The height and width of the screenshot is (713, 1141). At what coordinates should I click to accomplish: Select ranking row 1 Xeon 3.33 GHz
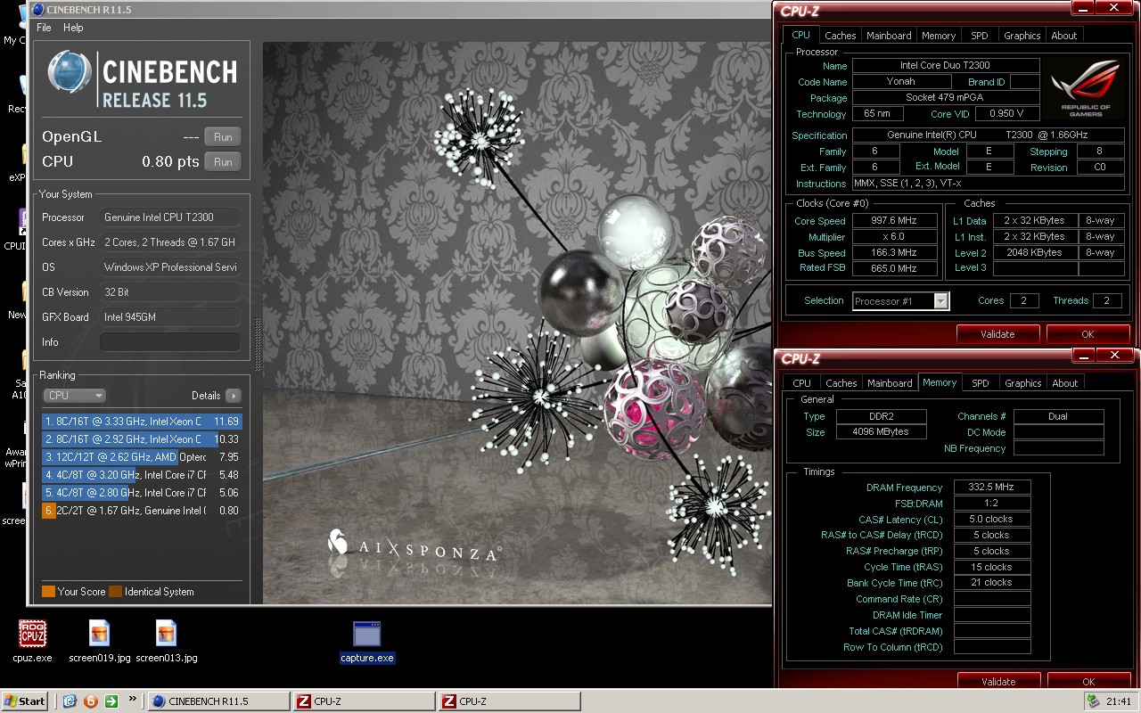pos(142,422)
